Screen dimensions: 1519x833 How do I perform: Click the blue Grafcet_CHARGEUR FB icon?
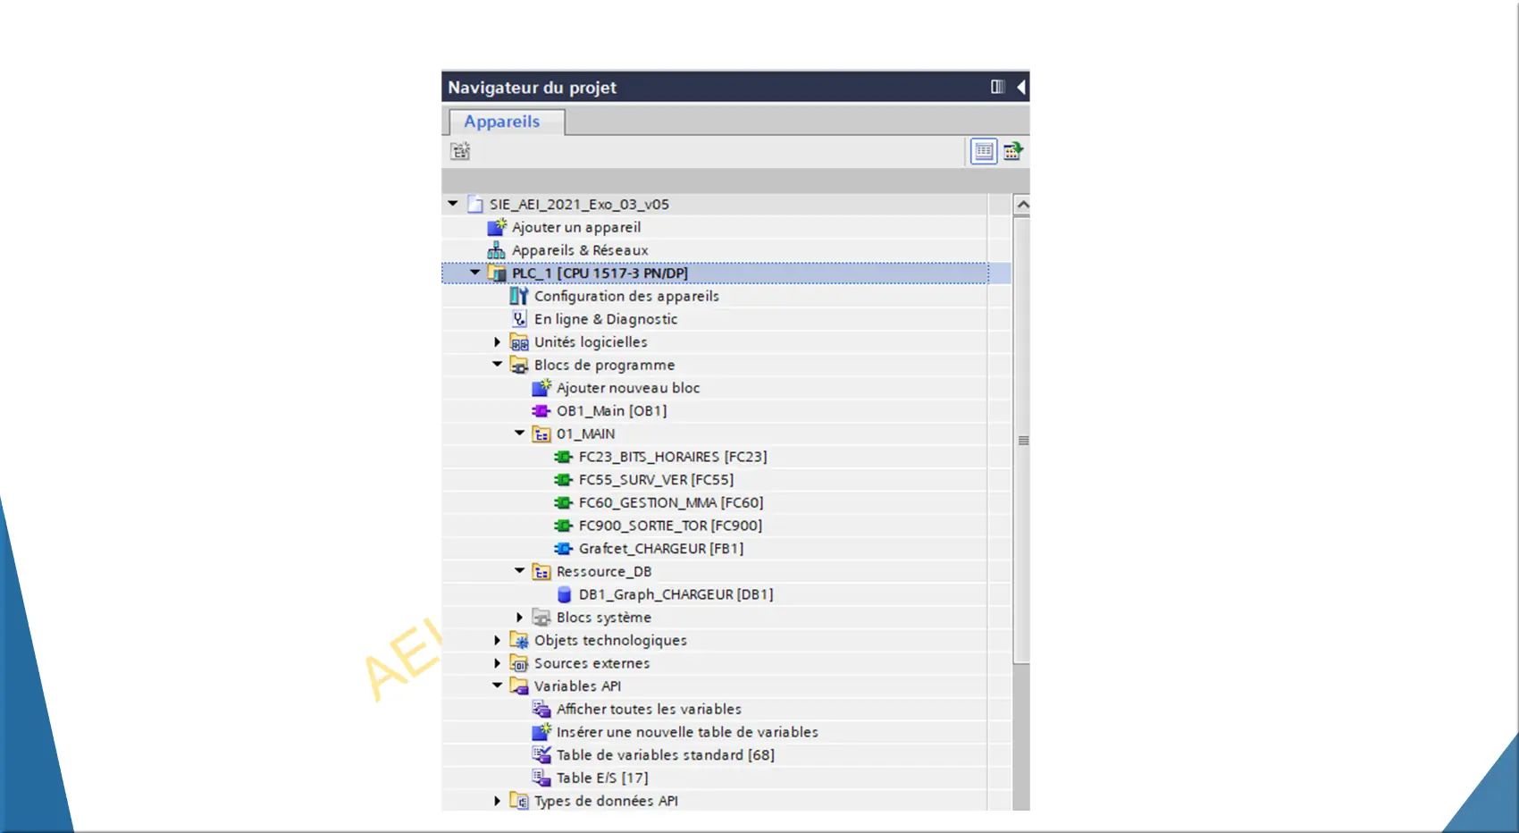564,549
